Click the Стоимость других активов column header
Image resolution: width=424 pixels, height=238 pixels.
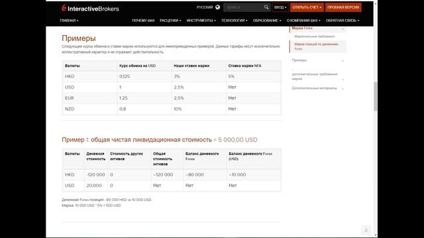(x=127, y=156)
